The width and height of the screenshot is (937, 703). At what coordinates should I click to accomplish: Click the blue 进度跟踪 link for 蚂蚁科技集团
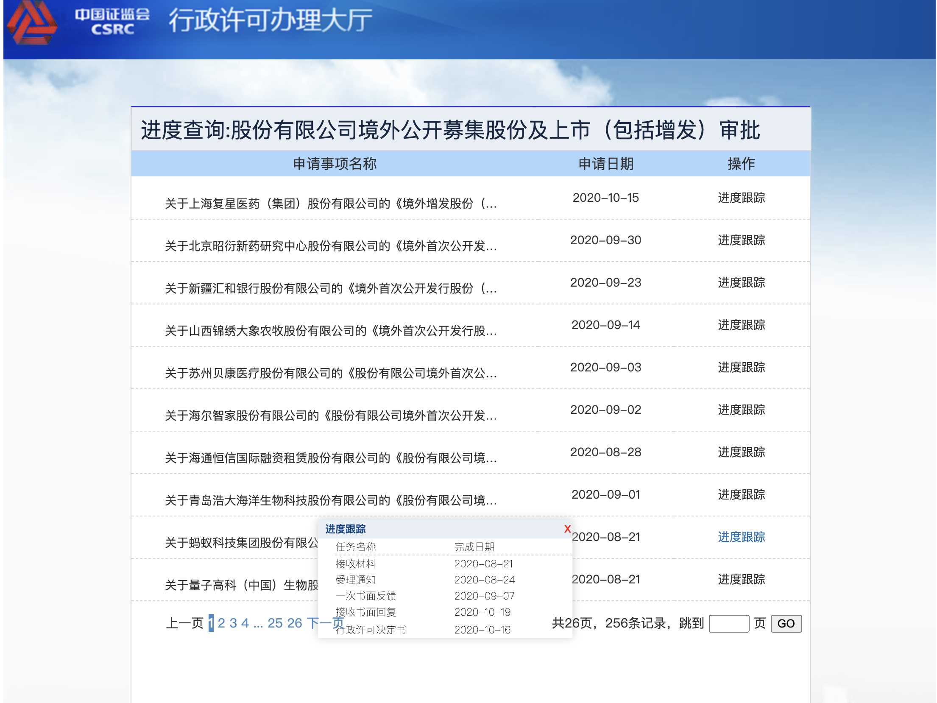click(741, 537)
